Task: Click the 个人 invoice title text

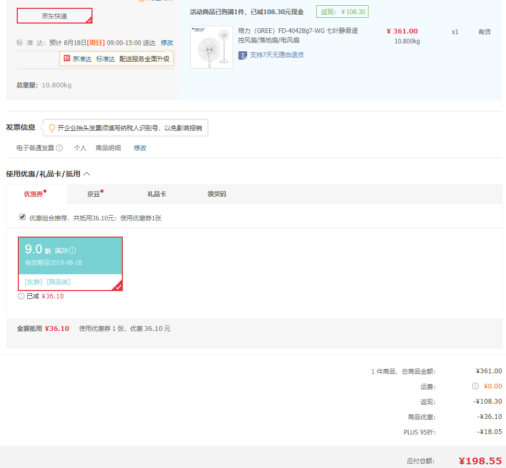Action: point(80,148)
